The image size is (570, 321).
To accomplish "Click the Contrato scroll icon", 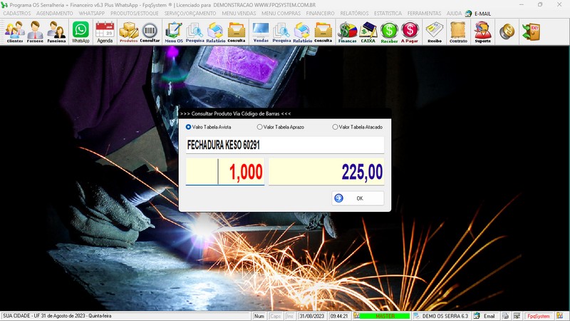I will pos(458,32).
